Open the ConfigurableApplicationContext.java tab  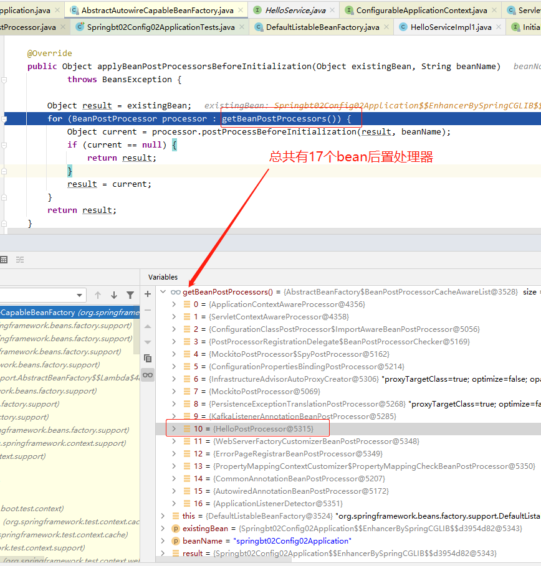click(x=421, y=11)
